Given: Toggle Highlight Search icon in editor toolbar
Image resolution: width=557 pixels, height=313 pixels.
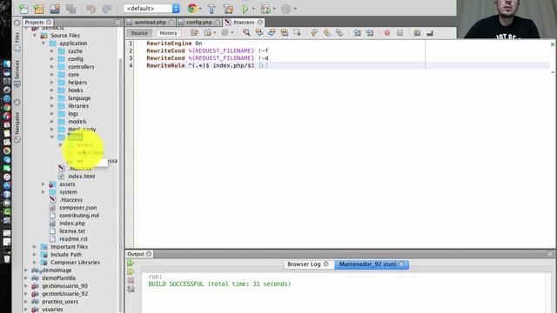Looking at the screenshot, I should point(285,33).
